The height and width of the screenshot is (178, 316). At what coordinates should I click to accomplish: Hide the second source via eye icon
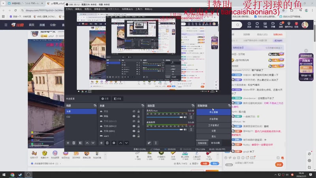[x=134, y=116]
